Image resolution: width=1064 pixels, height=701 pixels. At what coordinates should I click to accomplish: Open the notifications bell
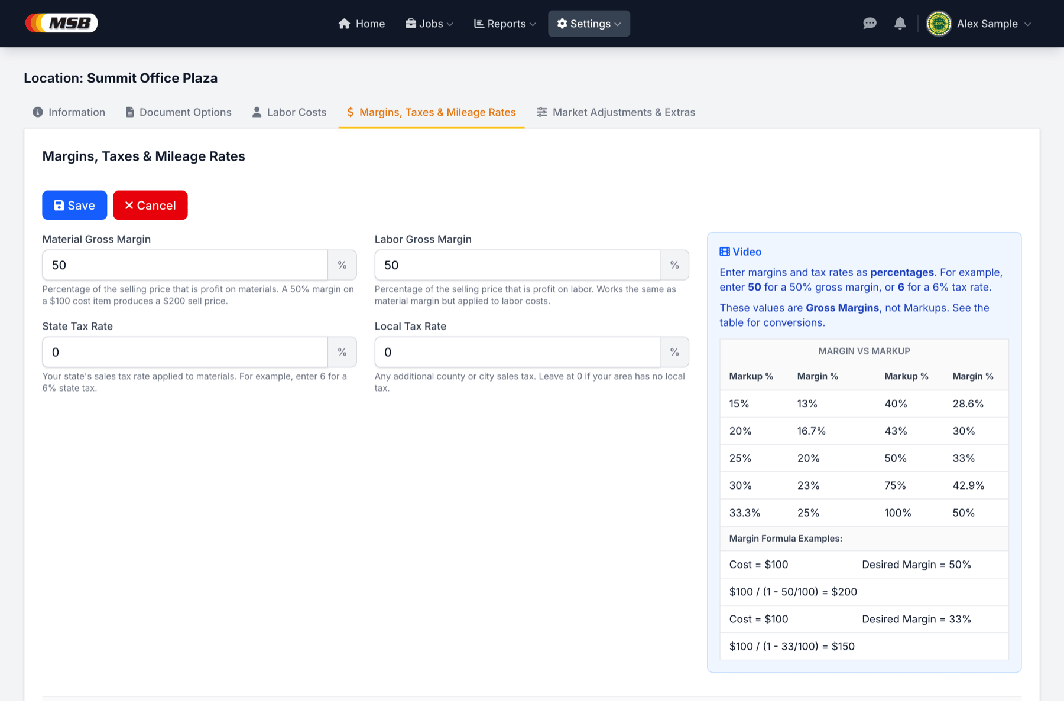pos(900,24)
